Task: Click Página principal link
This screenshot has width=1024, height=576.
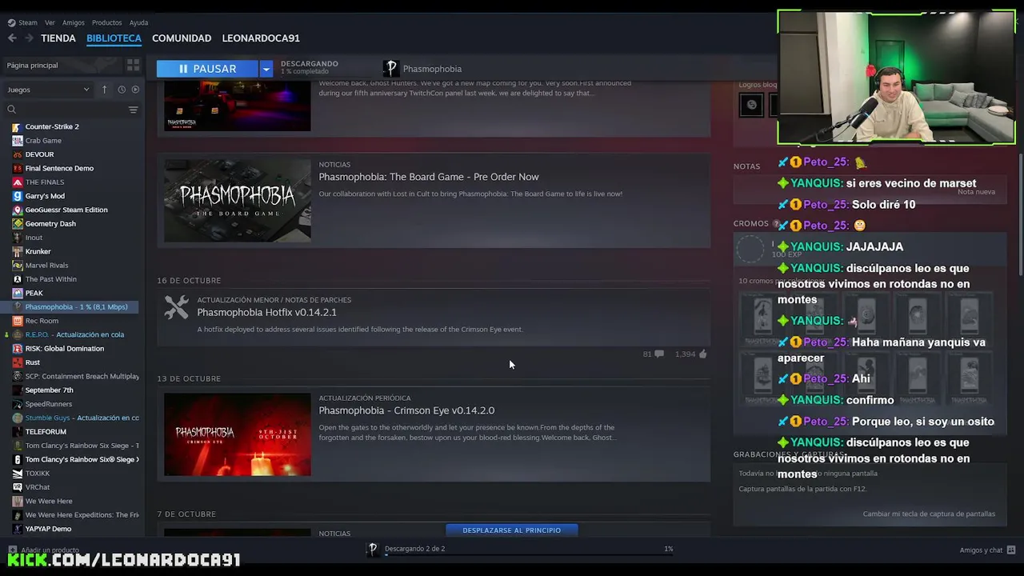Action: click(32, 65)
